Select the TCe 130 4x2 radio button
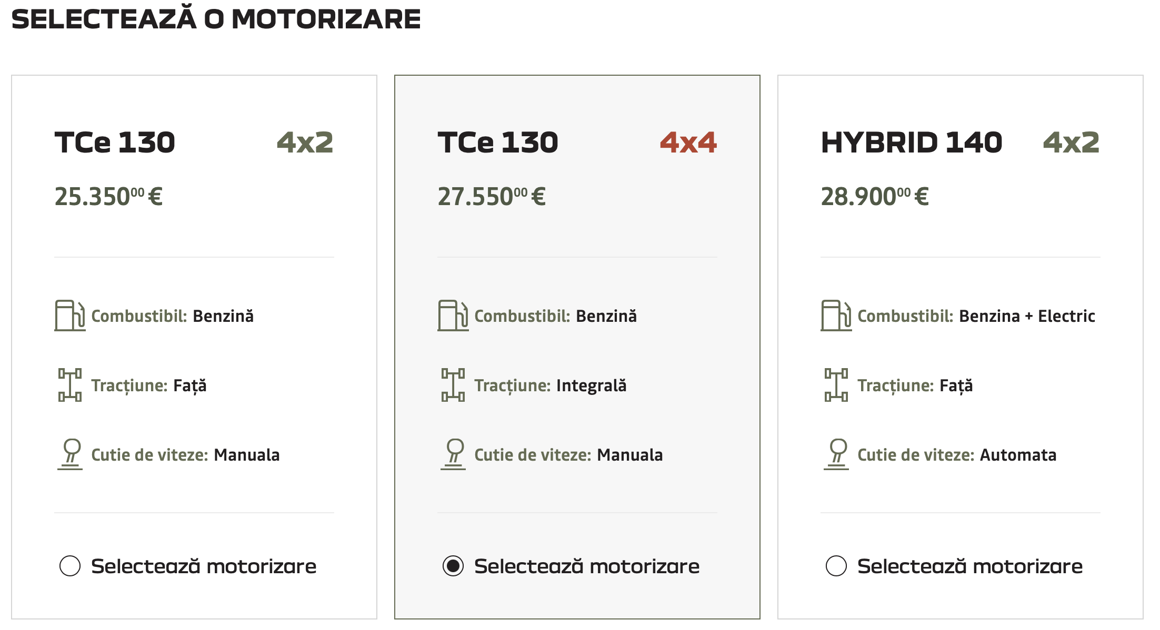The image size is (1160, 630). click(x=70, y=566)
